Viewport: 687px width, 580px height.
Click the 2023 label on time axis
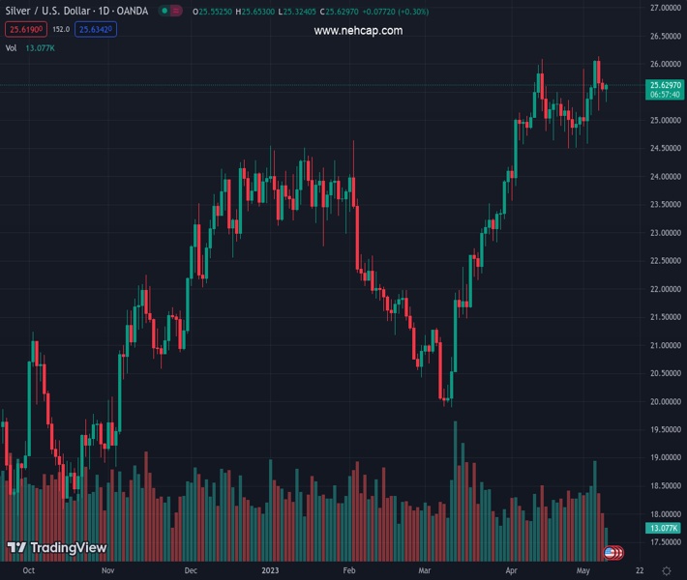pos(271,571)
